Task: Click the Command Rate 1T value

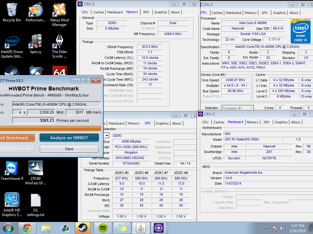Action: coord(150,85)
